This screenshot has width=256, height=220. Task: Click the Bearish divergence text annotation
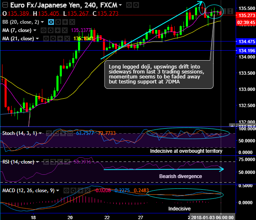180,176
